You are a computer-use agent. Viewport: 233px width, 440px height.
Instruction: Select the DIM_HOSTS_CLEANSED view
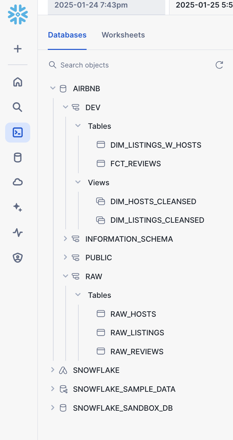click(153, 201)
